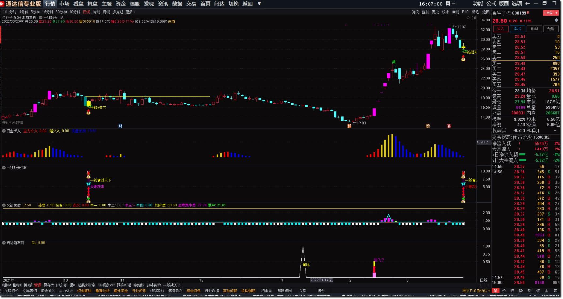Click the 笔 tab icon at bottom right

click(495, 291)
